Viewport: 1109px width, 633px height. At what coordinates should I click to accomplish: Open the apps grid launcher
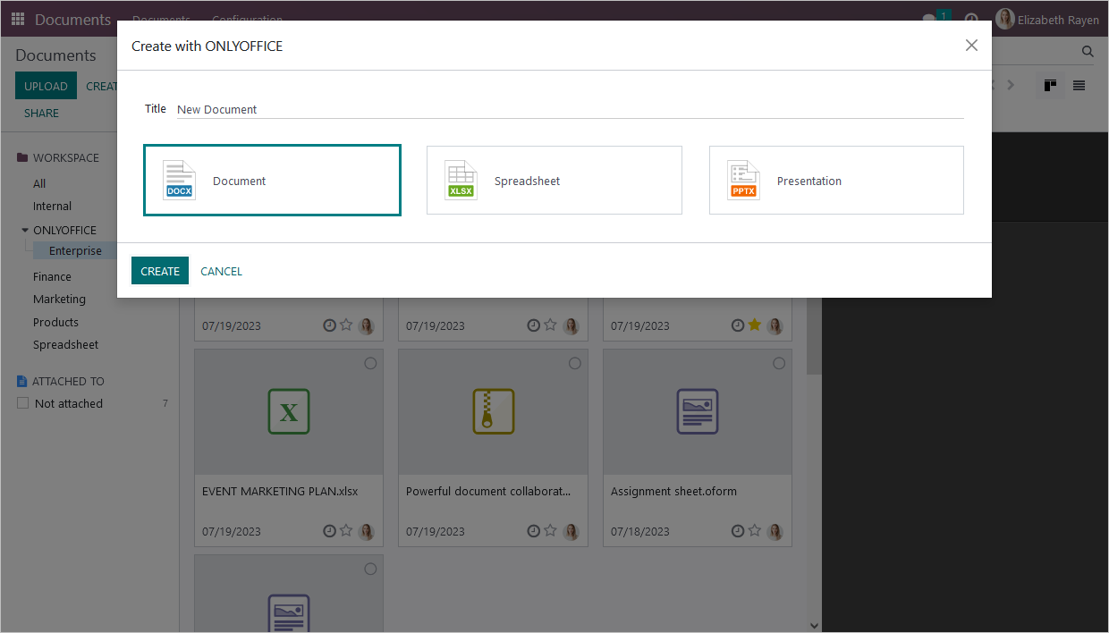17,19
